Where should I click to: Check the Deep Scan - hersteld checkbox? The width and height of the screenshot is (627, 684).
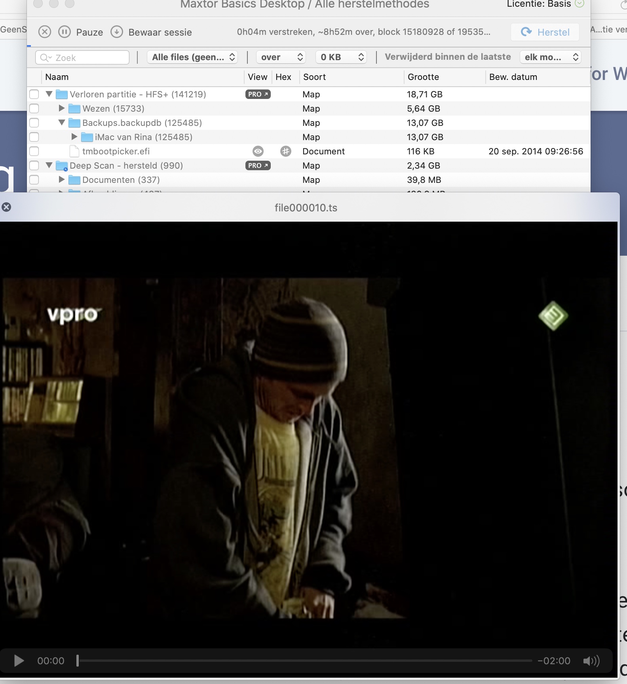(34, 165)
